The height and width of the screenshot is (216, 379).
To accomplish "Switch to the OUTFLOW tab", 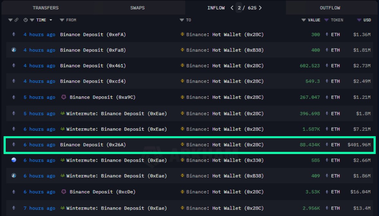I will tap(330, 8).
